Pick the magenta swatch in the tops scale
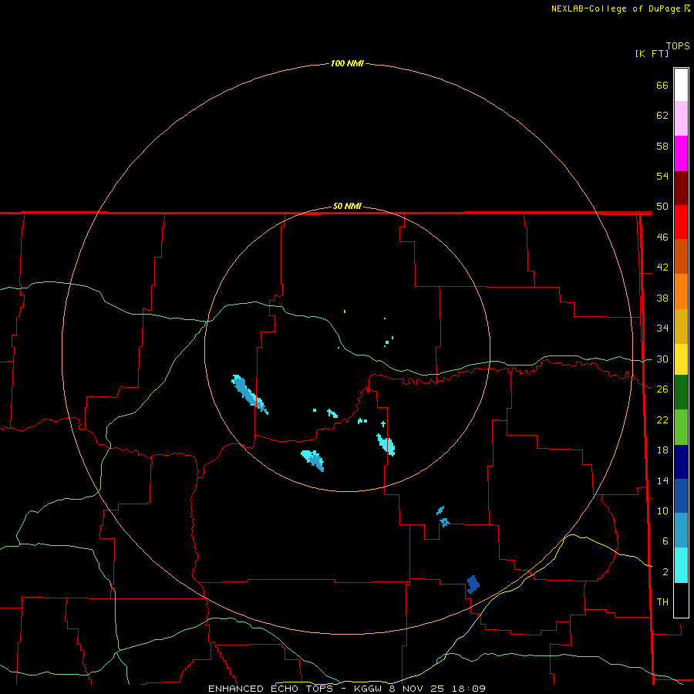The width and height of the screenshot is (694, 694). (x=681, y=153)
